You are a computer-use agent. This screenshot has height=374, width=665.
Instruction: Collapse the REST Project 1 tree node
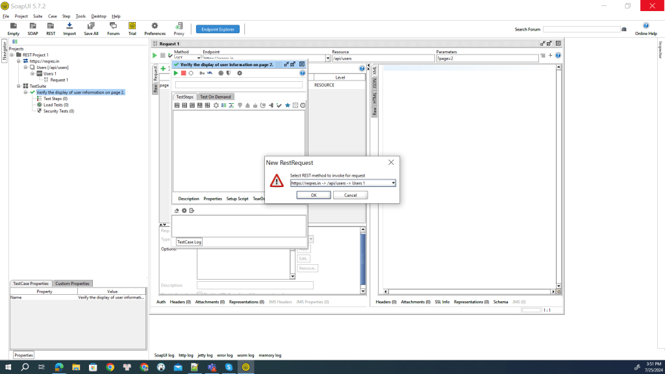12,55
